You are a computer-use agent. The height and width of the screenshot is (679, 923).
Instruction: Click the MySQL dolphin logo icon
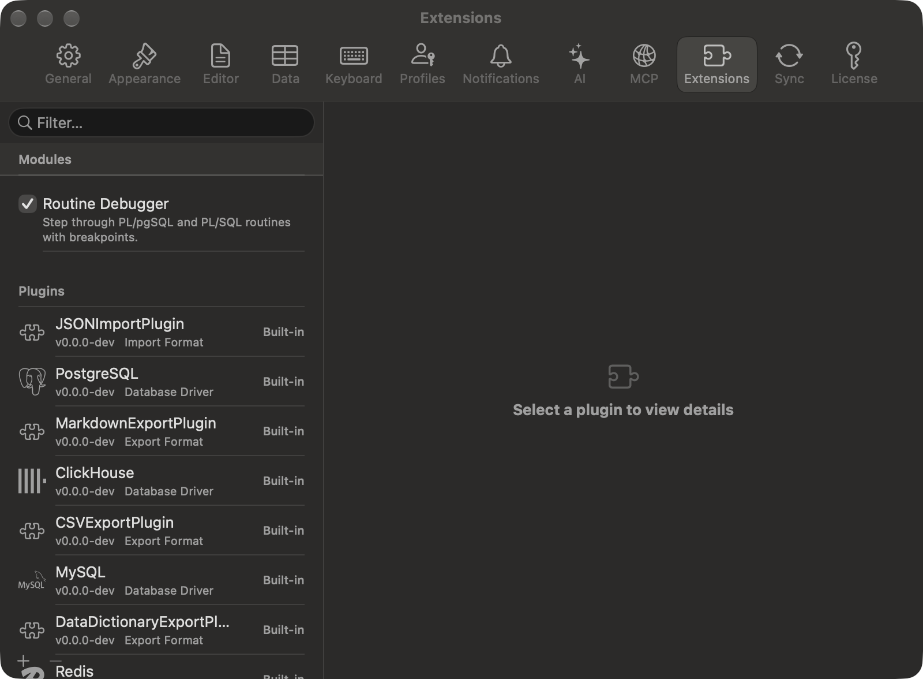point(32,580)
